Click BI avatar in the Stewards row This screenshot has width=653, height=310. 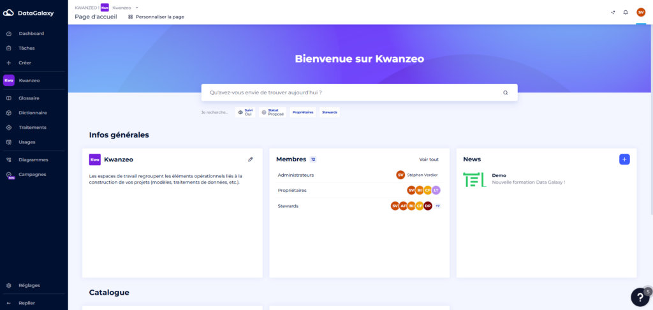411,206
